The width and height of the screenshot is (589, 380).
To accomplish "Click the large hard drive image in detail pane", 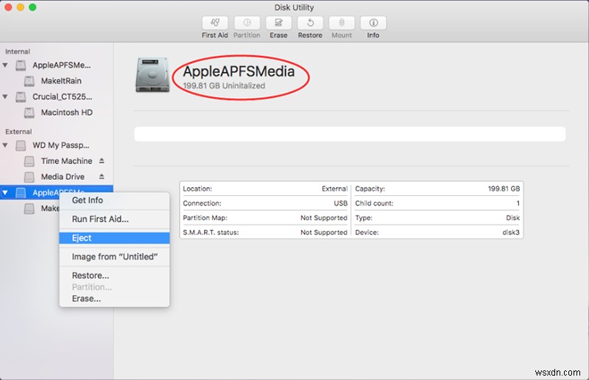I will pos(152,74).
